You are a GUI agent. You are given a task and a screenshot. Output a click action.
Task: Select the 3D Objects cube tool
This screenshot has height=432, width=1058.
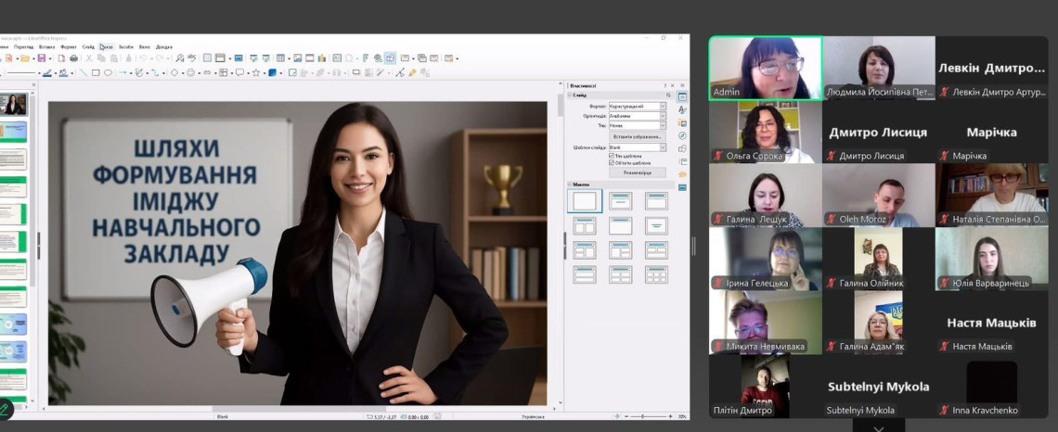point(272,72)
